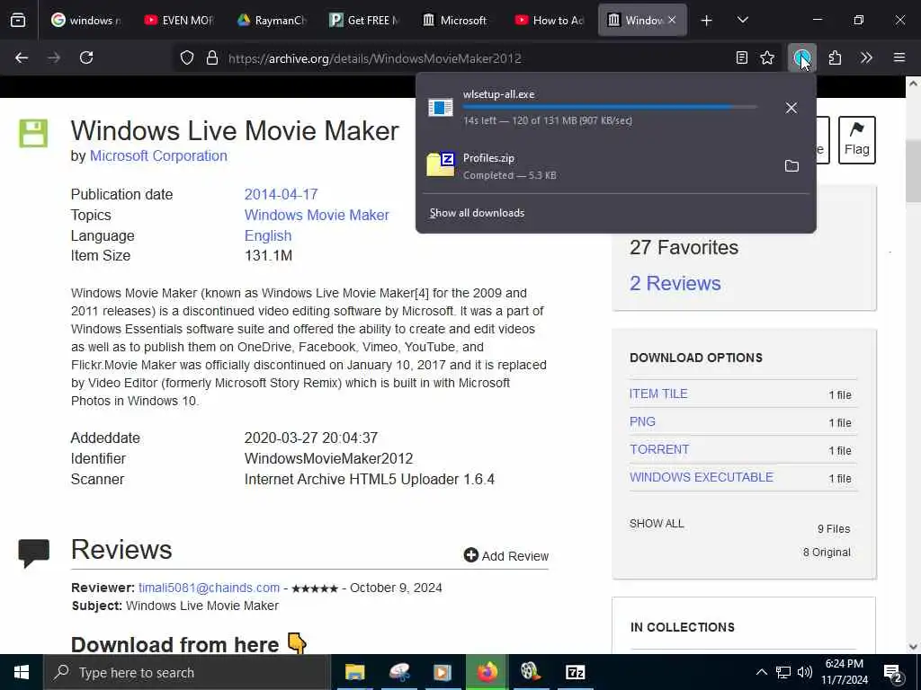
Task: Open the Firefox hamburger application menu
Action: [899, 57]
